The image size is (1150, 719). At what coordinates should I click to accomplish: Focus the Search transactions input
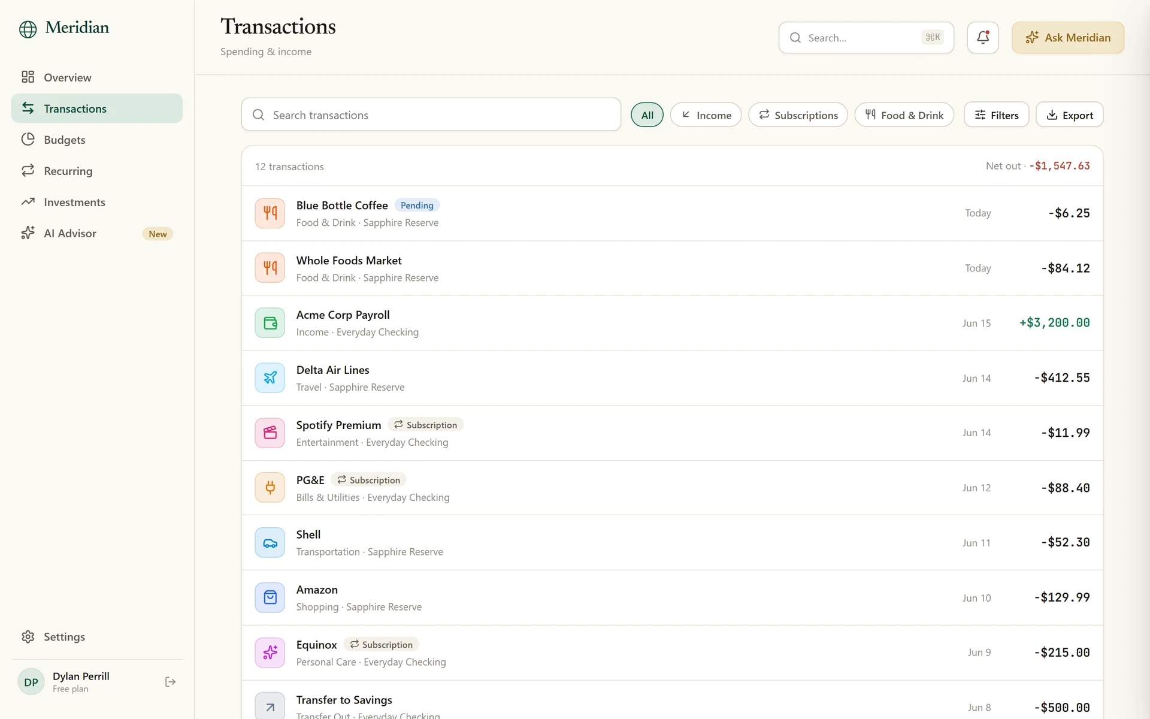[x=431, y=114]
